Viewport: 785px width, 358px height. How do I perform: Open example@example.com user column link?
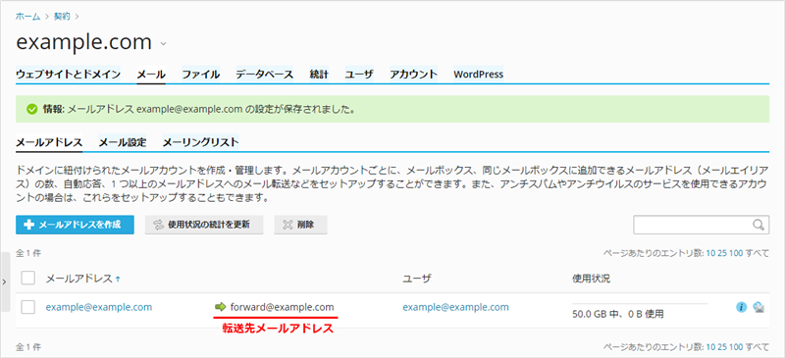[x=455, y=307]
